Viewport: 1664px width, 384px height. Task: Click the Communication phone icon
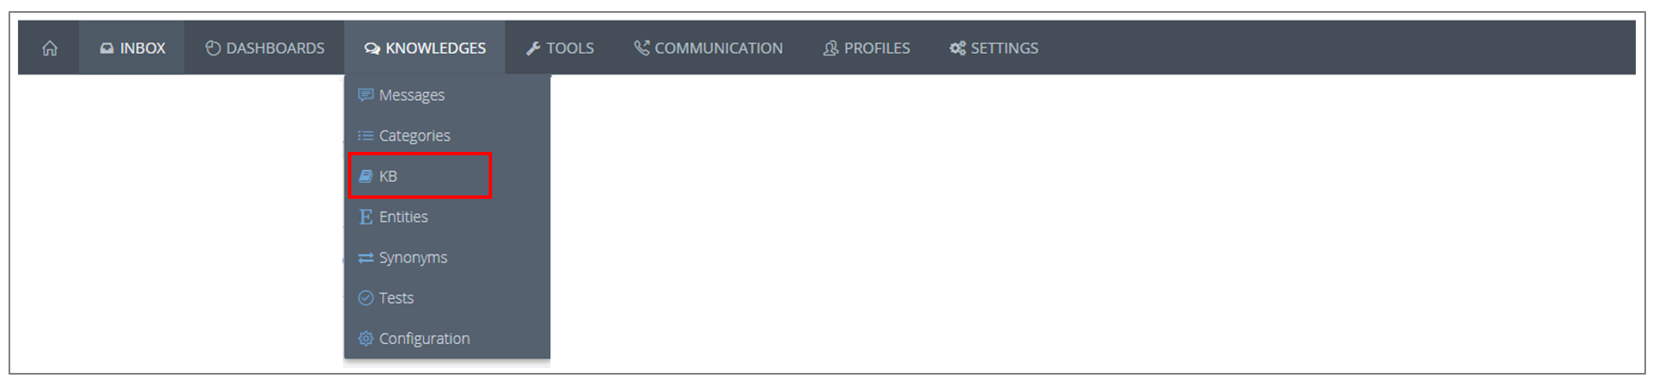(x=641, y=48)
